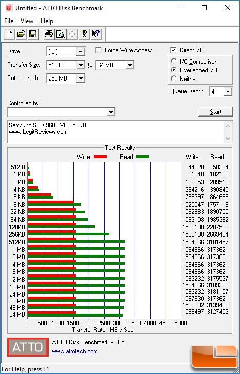Click the Test Results group title
Viewport: 240px width, 374px height.
pyautogui.click(x=120, y=148)
